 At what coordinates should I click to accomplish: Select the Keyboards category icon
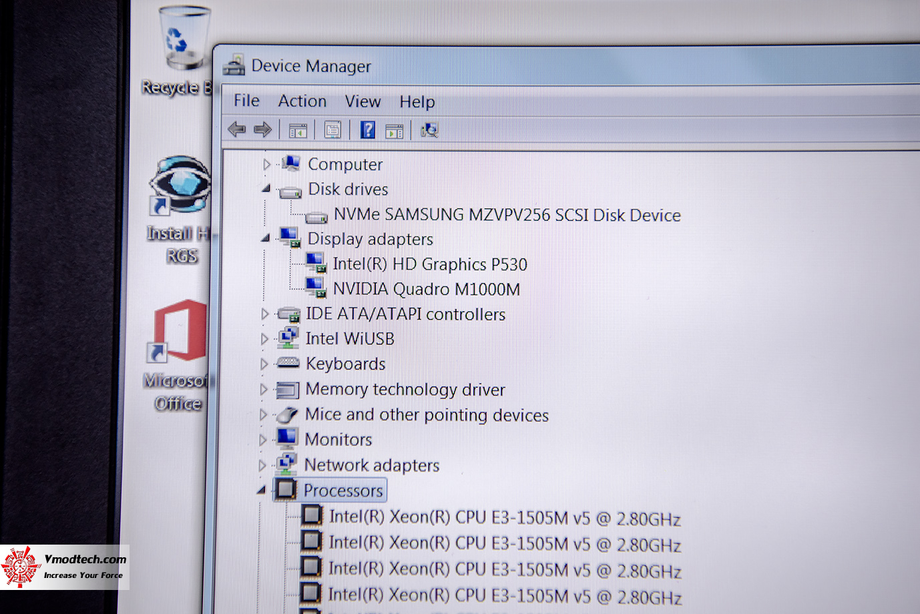(x=288, y=363)
